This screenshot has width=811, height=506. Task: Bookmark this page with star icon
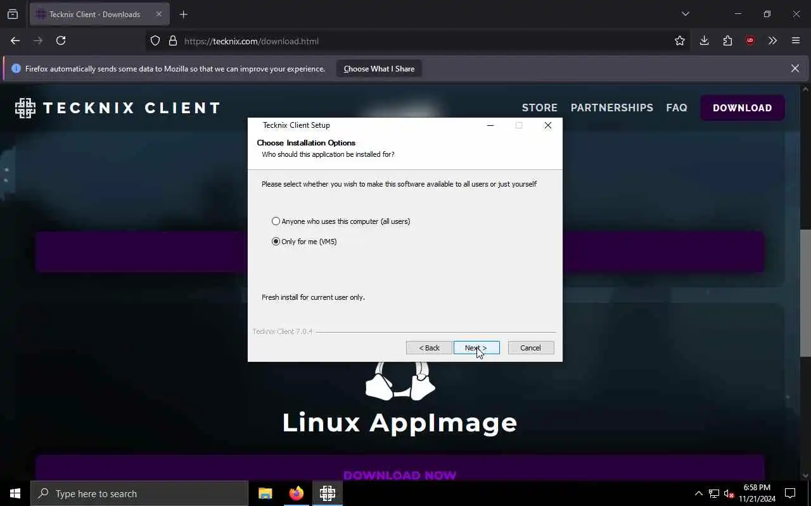[x=680, y=40]
